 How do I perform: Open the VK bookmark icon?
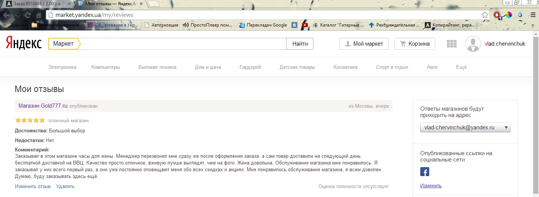point(294,25)
